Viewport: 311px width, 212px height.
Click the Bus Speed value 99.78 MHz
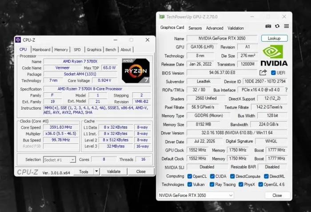61,140
